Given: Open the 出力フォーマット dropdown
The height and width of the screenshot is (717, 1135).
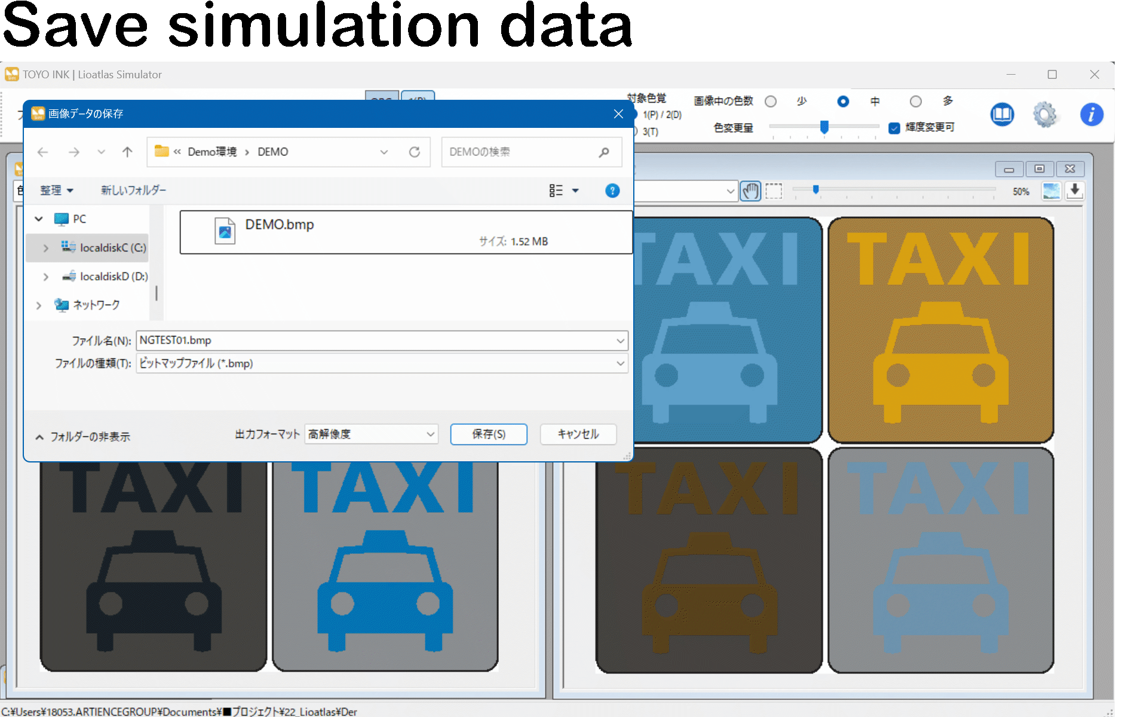Looking at the screenshot, I should coord(371,434).
